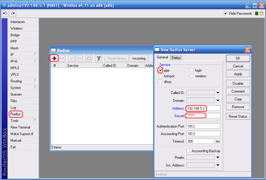Check the Accounting Backup checkbox
Image resolution: width=266 pixels, height=180 pixels.
click(188, 151)
